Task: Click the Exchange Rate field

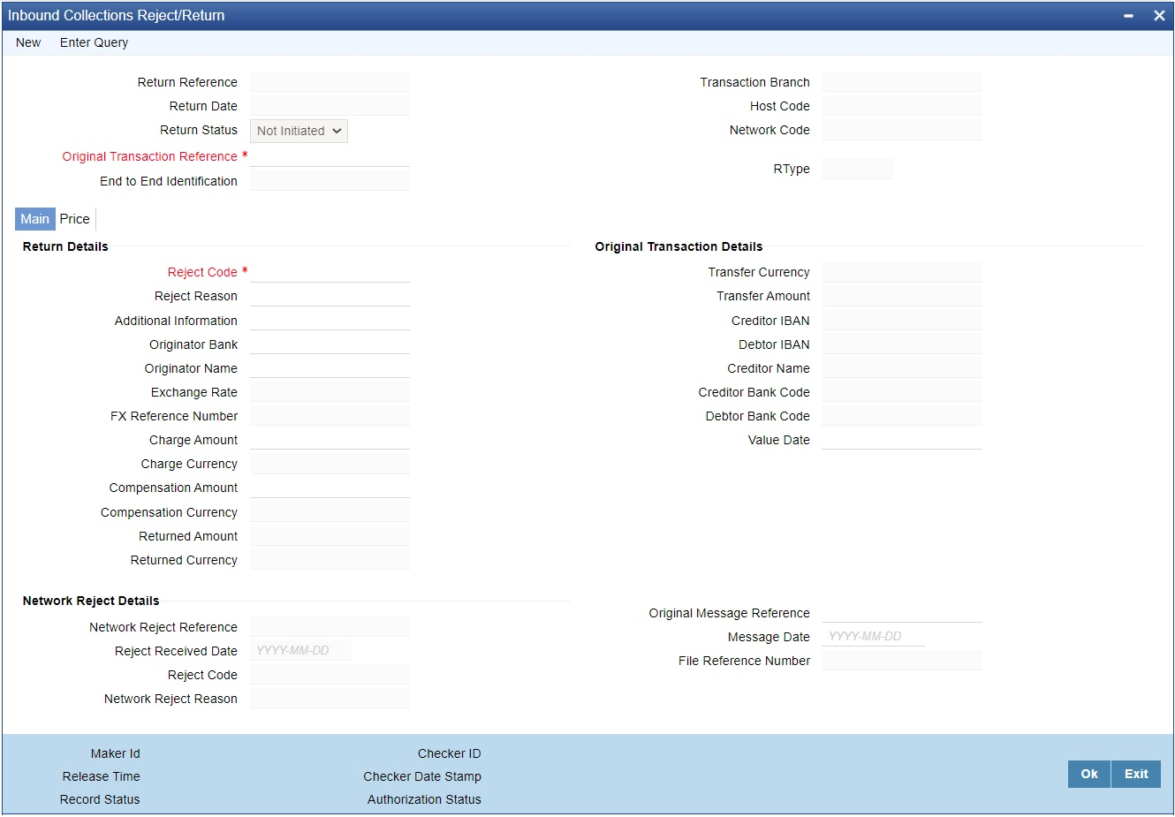Action: pos(330,392)
